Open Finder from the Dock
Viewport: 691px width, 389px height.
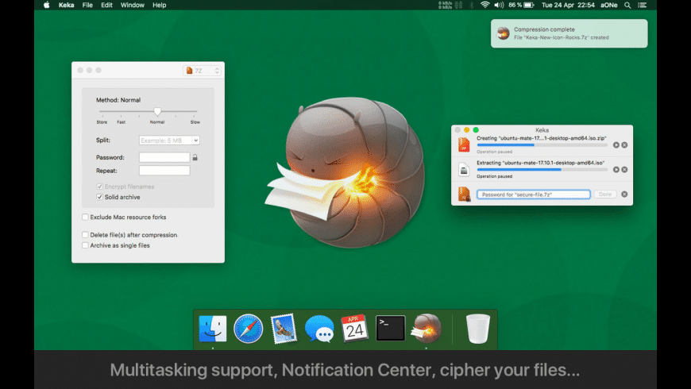point(212,329)
